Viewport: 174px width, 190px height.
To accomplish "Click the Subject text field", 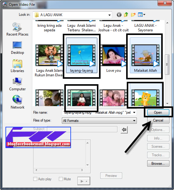I will point(82,129).
